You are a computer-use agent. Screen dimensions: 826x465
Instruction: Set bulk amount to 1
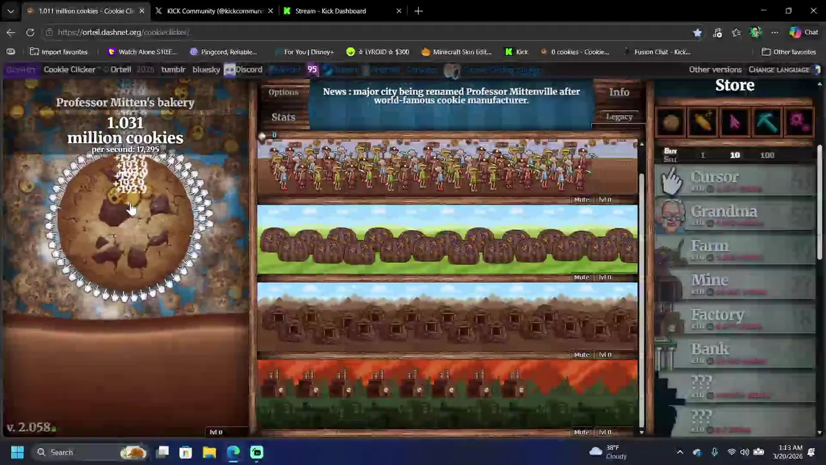(703, 155)
